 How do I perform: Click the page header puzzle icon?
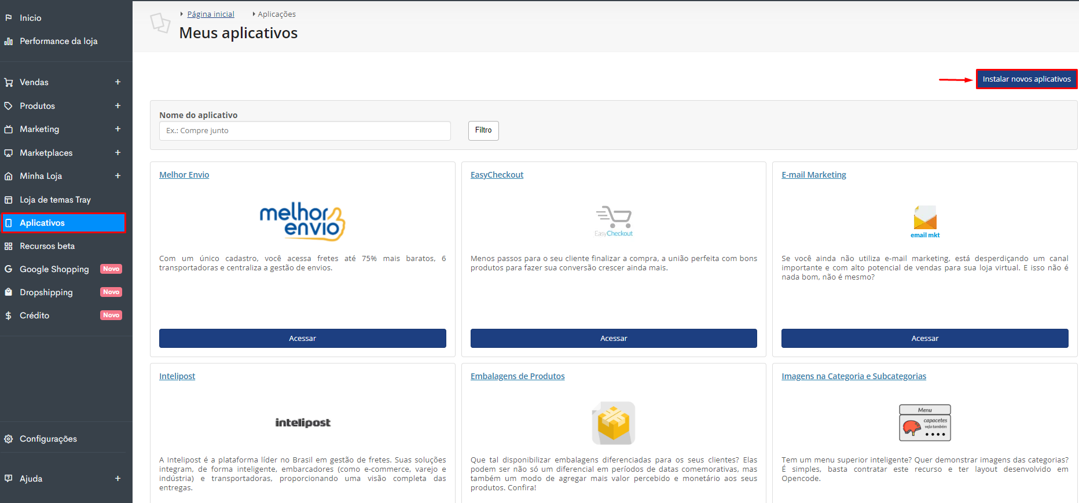click(160, 23)
